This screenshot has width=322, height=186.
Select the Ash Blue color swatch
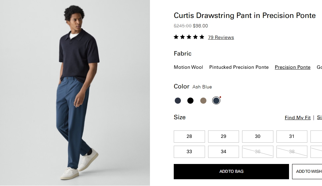pos(216,101)
